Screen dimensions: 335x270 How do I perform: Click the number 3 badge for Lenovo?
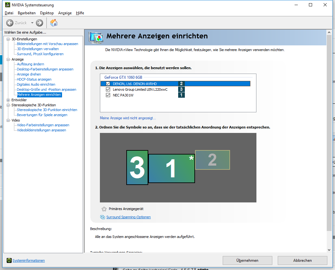[x=181, y=89]
